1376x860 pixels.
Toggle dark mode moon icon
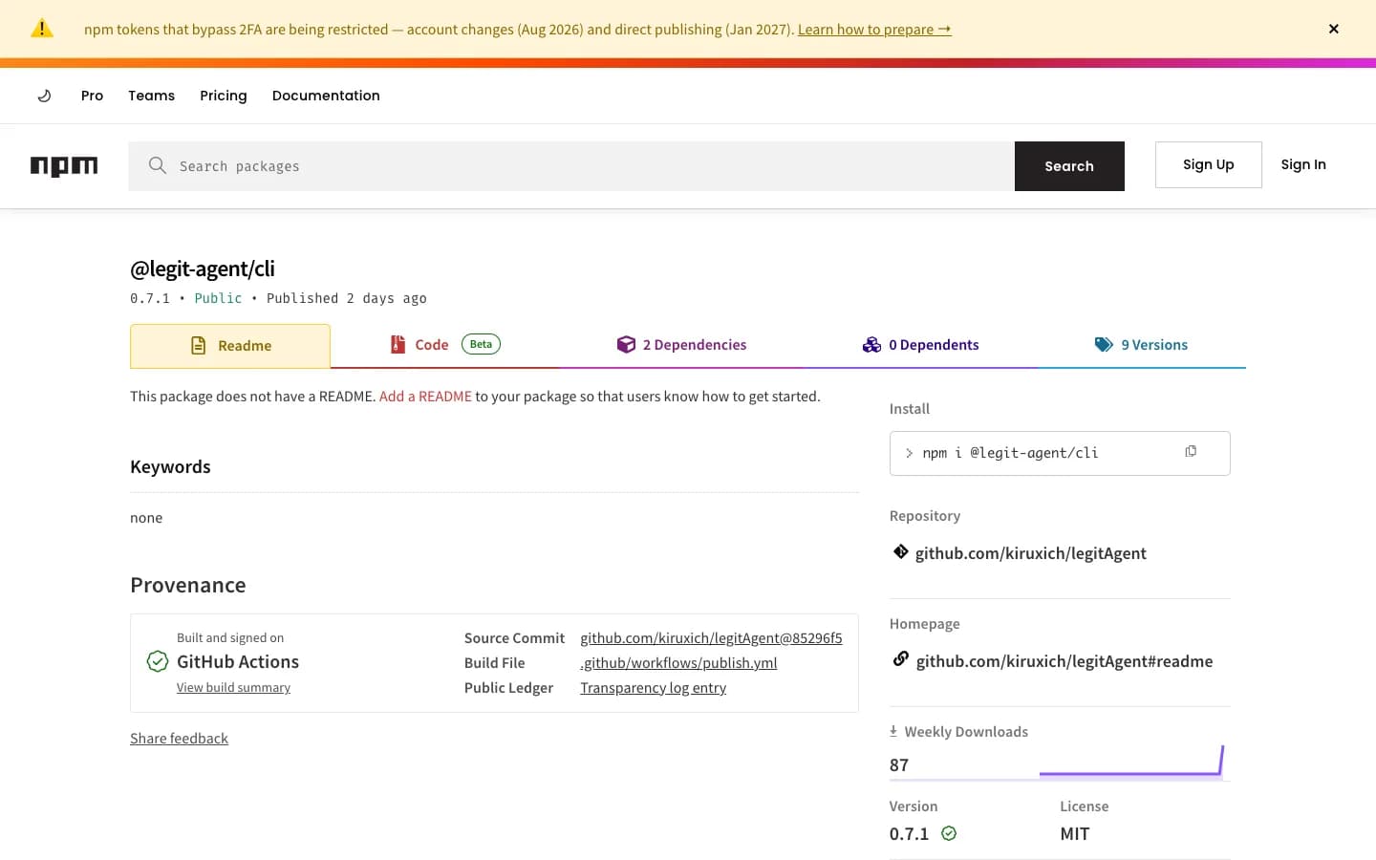click(x=44, y=96)
